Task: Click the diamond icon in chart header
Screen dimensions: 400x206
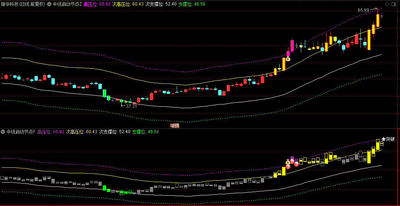Action: click(387, 4)
